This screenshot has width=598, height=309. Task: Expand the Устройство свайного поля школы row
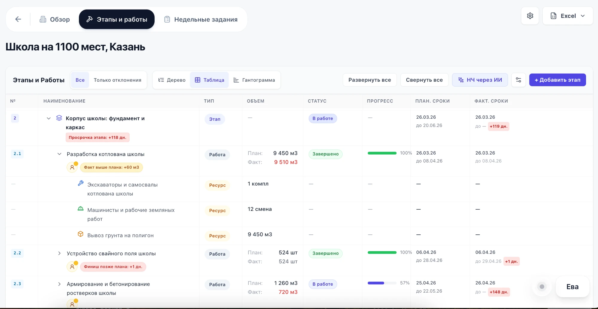(60, 253)
